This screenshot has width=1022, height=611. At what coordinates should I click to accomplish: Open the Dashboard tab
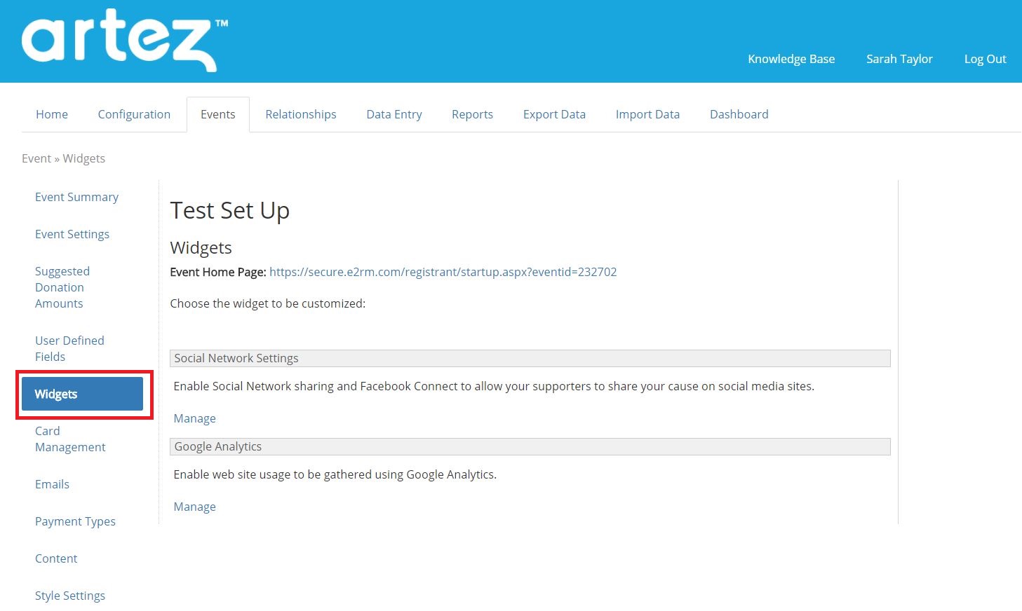pyautogui.click(x=739, y=114)
